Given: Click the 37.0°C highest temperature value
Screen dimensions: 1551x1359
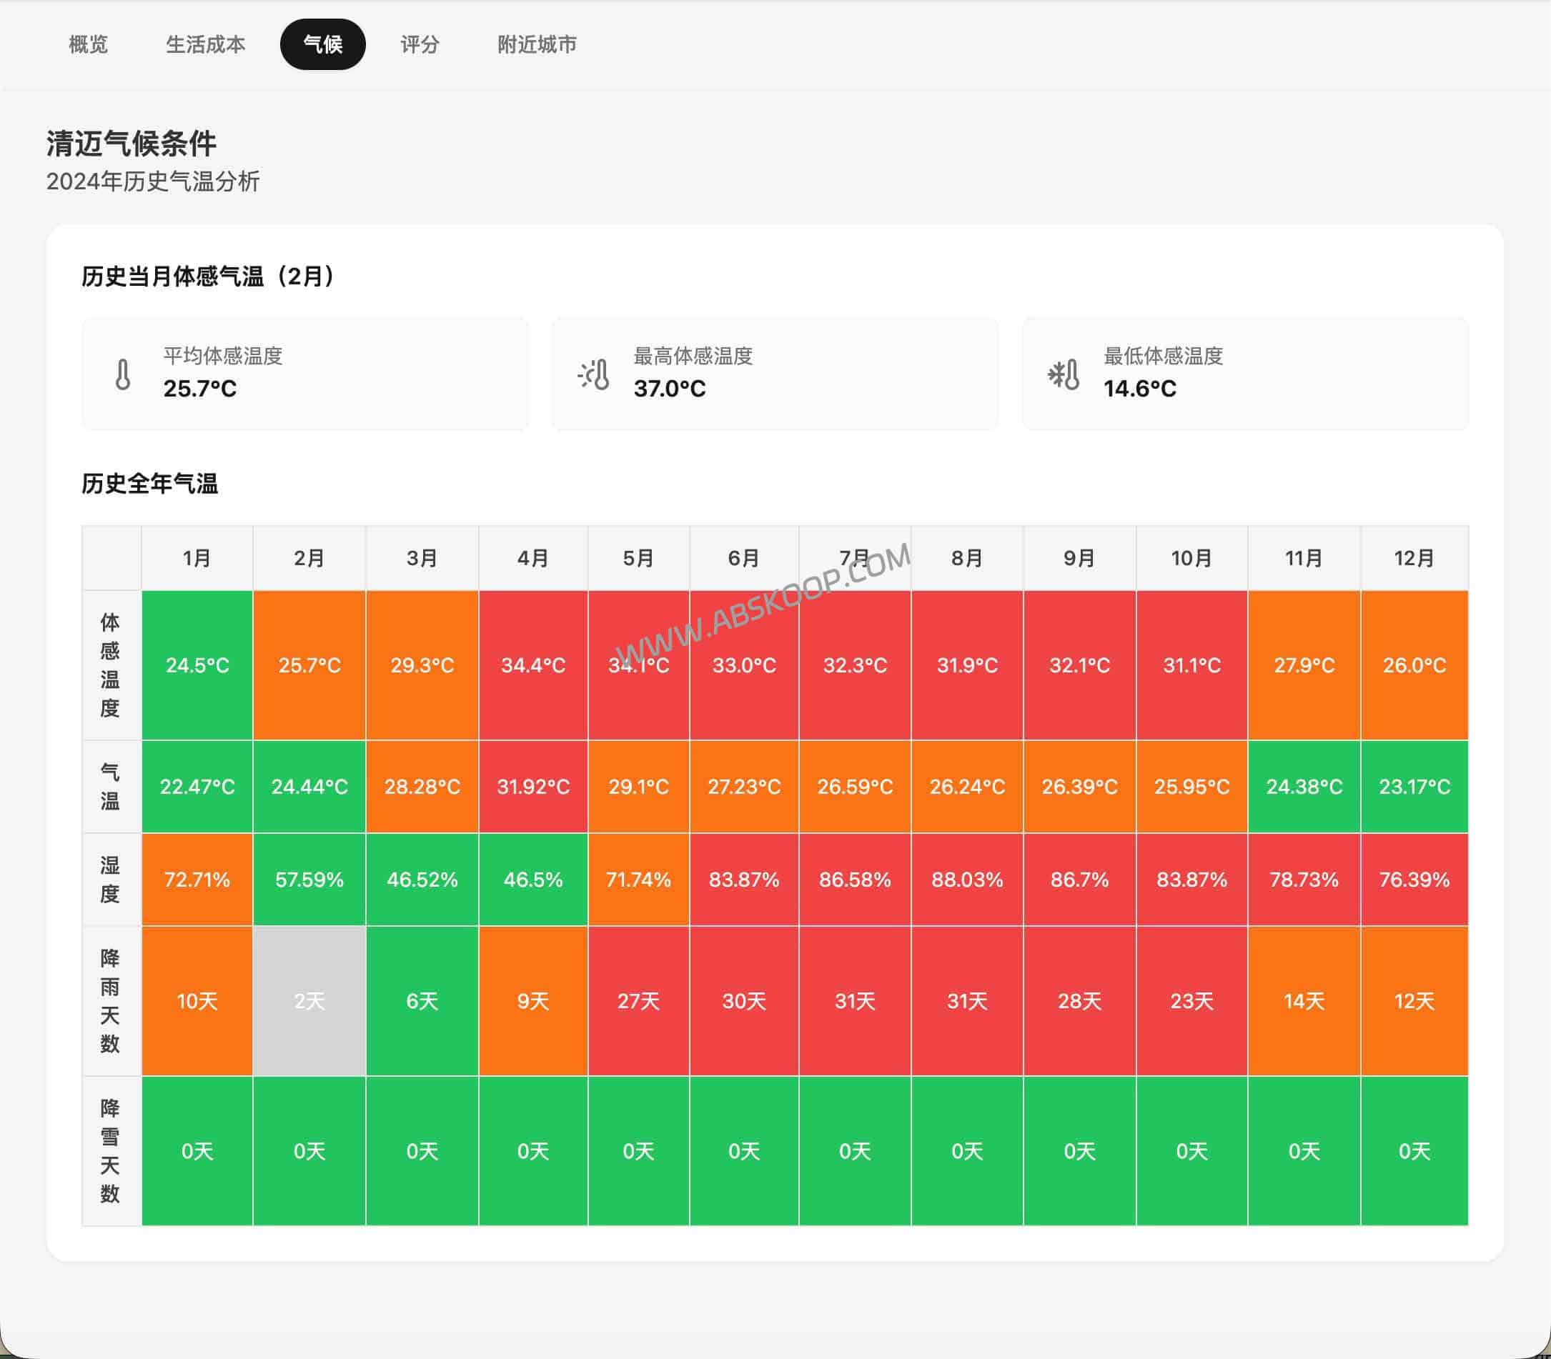Looking at the screenshot, I should 670,390.
